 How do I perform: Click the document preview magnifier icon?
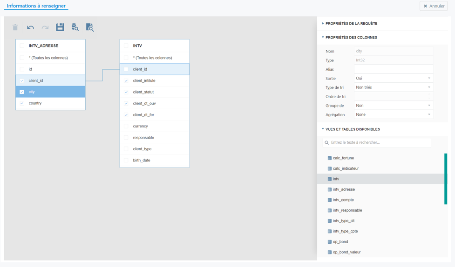tap(90, 27)
